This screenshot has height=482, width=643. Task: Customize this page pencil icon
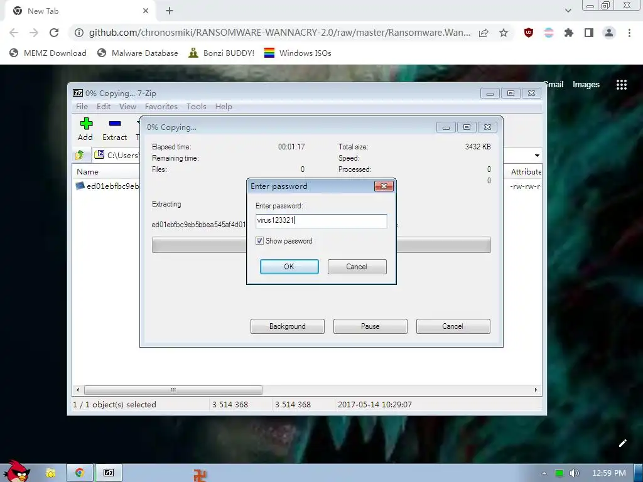click(x=622, y=443)
